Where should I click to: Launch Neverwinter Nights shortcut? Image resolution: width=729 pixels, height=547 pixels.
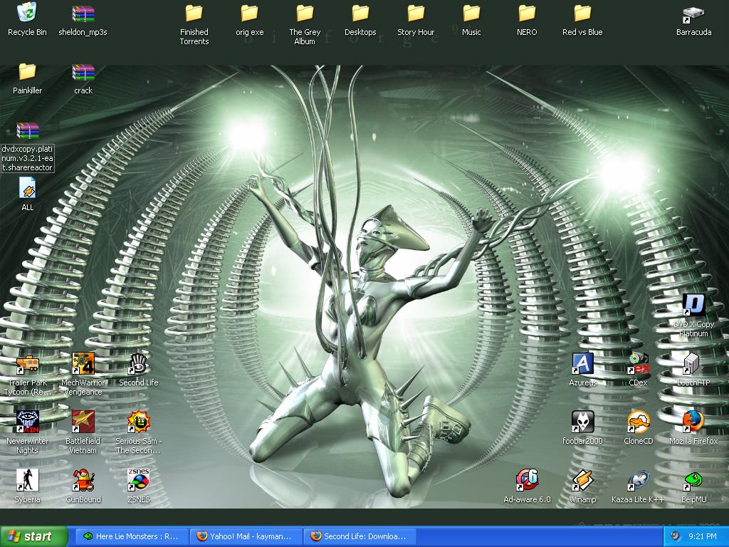(x=28, y=422)
